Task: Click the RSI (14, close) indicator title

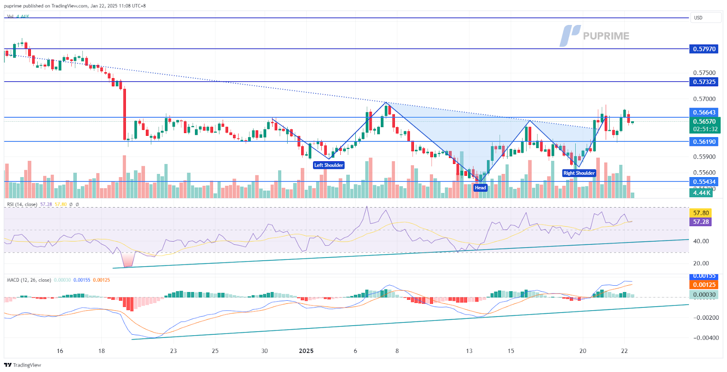Action: [22, 204]
